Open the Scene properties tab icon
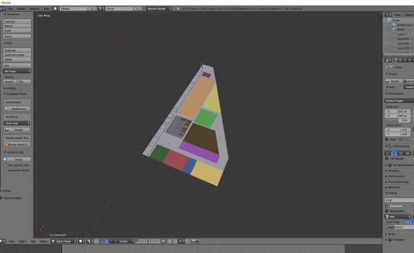This screenshot has width=414, height=253. (405, 60)
